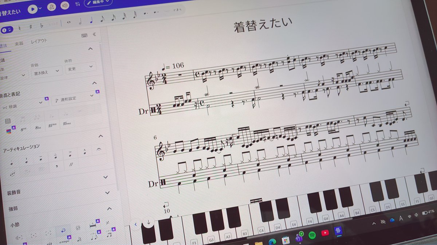Viewport: 437px width, 245px height.
Task: Apply sharp accidental
Action: pyautogui.click(x=31, y=27)
